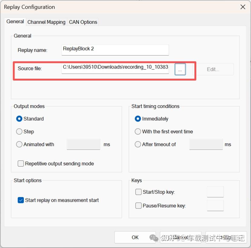Cancel the Replay Configuration dialog
The width and height of the screenshot is (251, 248).
181,237
